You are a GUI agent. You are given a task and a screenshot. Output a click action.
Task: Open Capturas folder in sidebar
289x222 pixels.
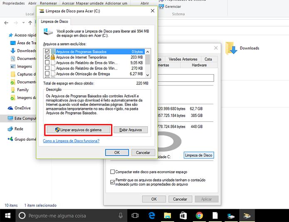(23, 74)
